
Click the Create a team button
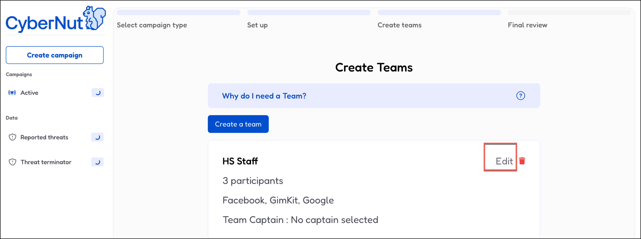pos(238,124)
